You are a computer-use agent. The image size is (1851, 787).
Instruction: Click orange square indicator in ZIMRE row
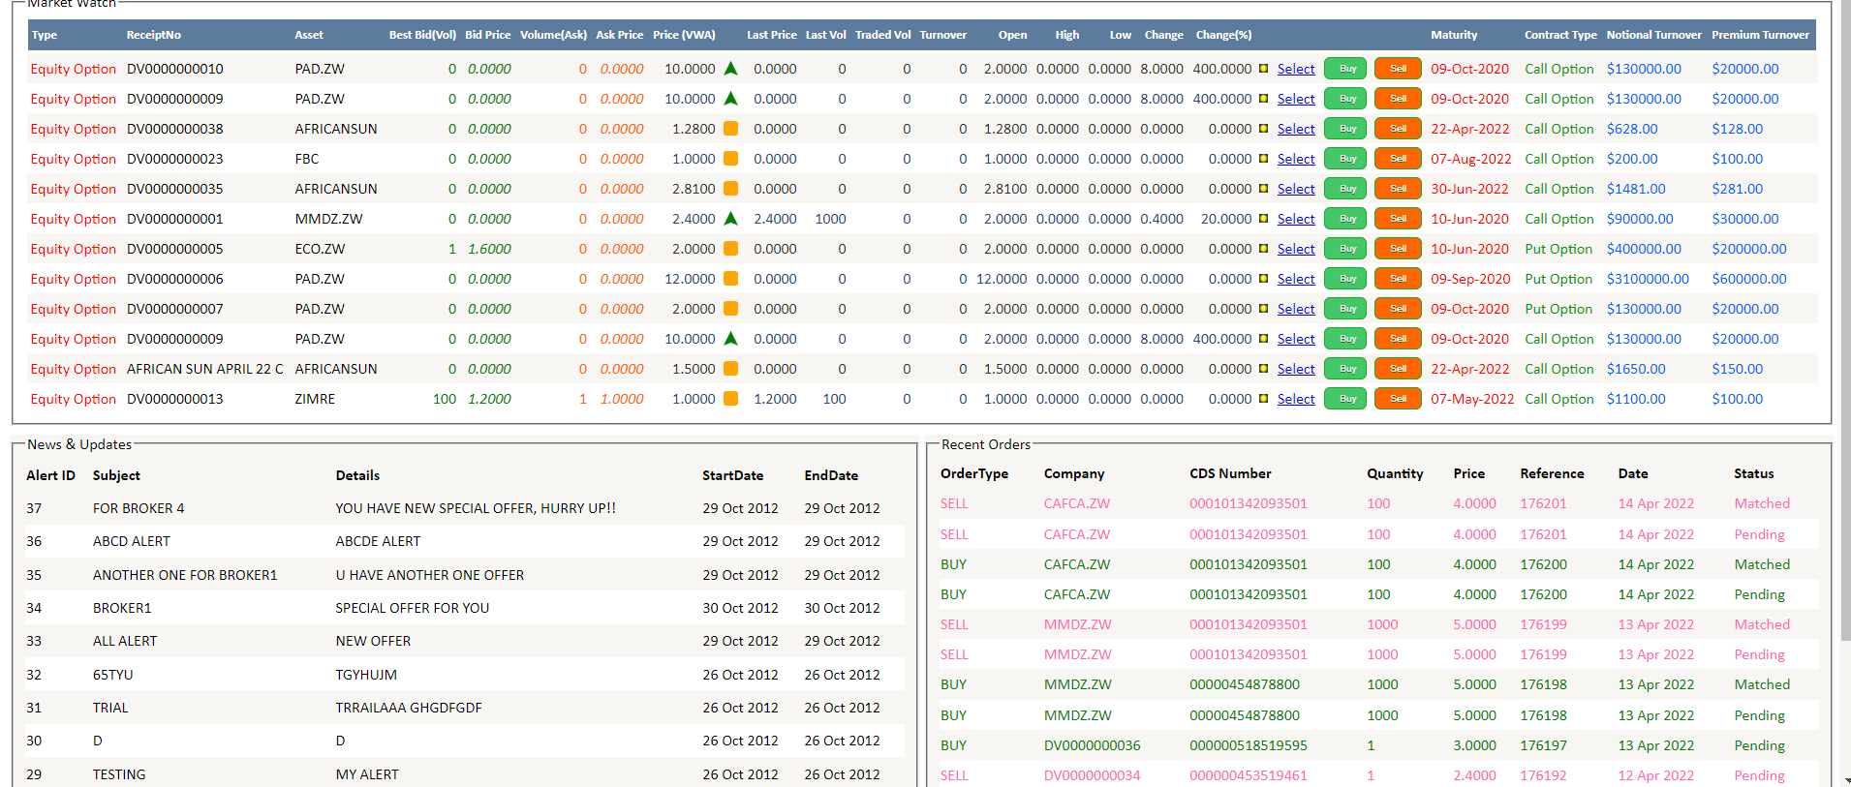tap(730, 399)
